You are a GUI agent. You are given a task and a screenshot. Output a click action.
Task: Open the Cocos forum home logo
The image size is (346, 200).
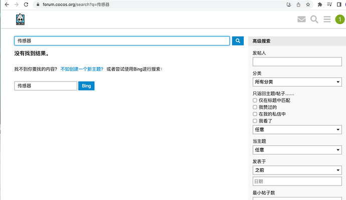point(20,19)
